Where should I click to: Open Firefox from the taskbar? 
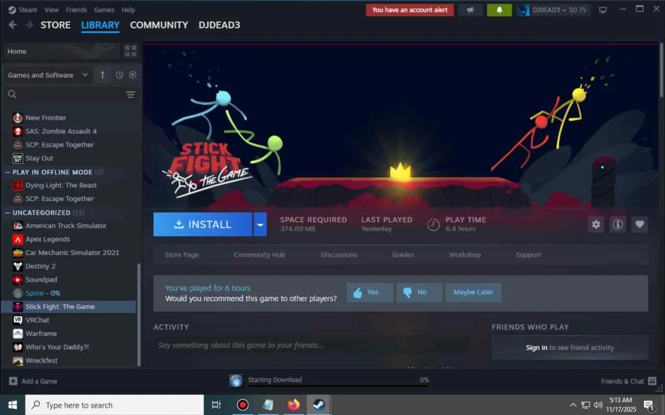tap(294, 405)
